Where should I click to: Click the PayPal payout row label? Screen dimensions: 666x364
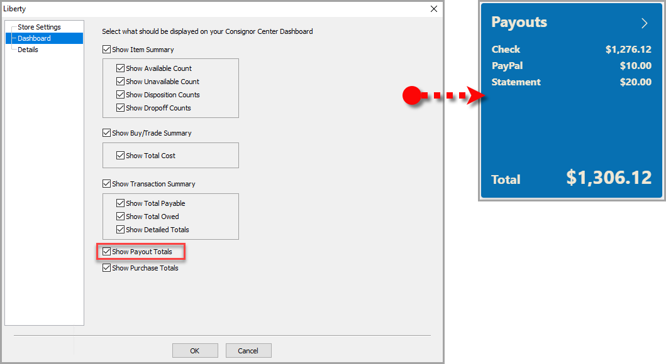pos(507,66)
